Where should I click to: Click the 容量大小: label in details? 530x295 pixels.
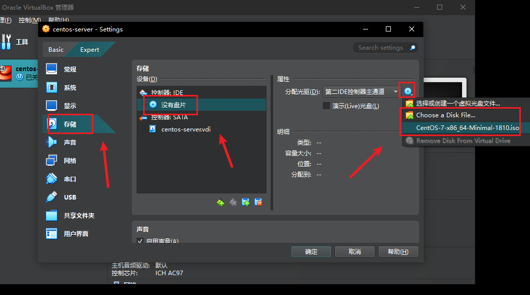pyautogui.click(x=298, y=153)
